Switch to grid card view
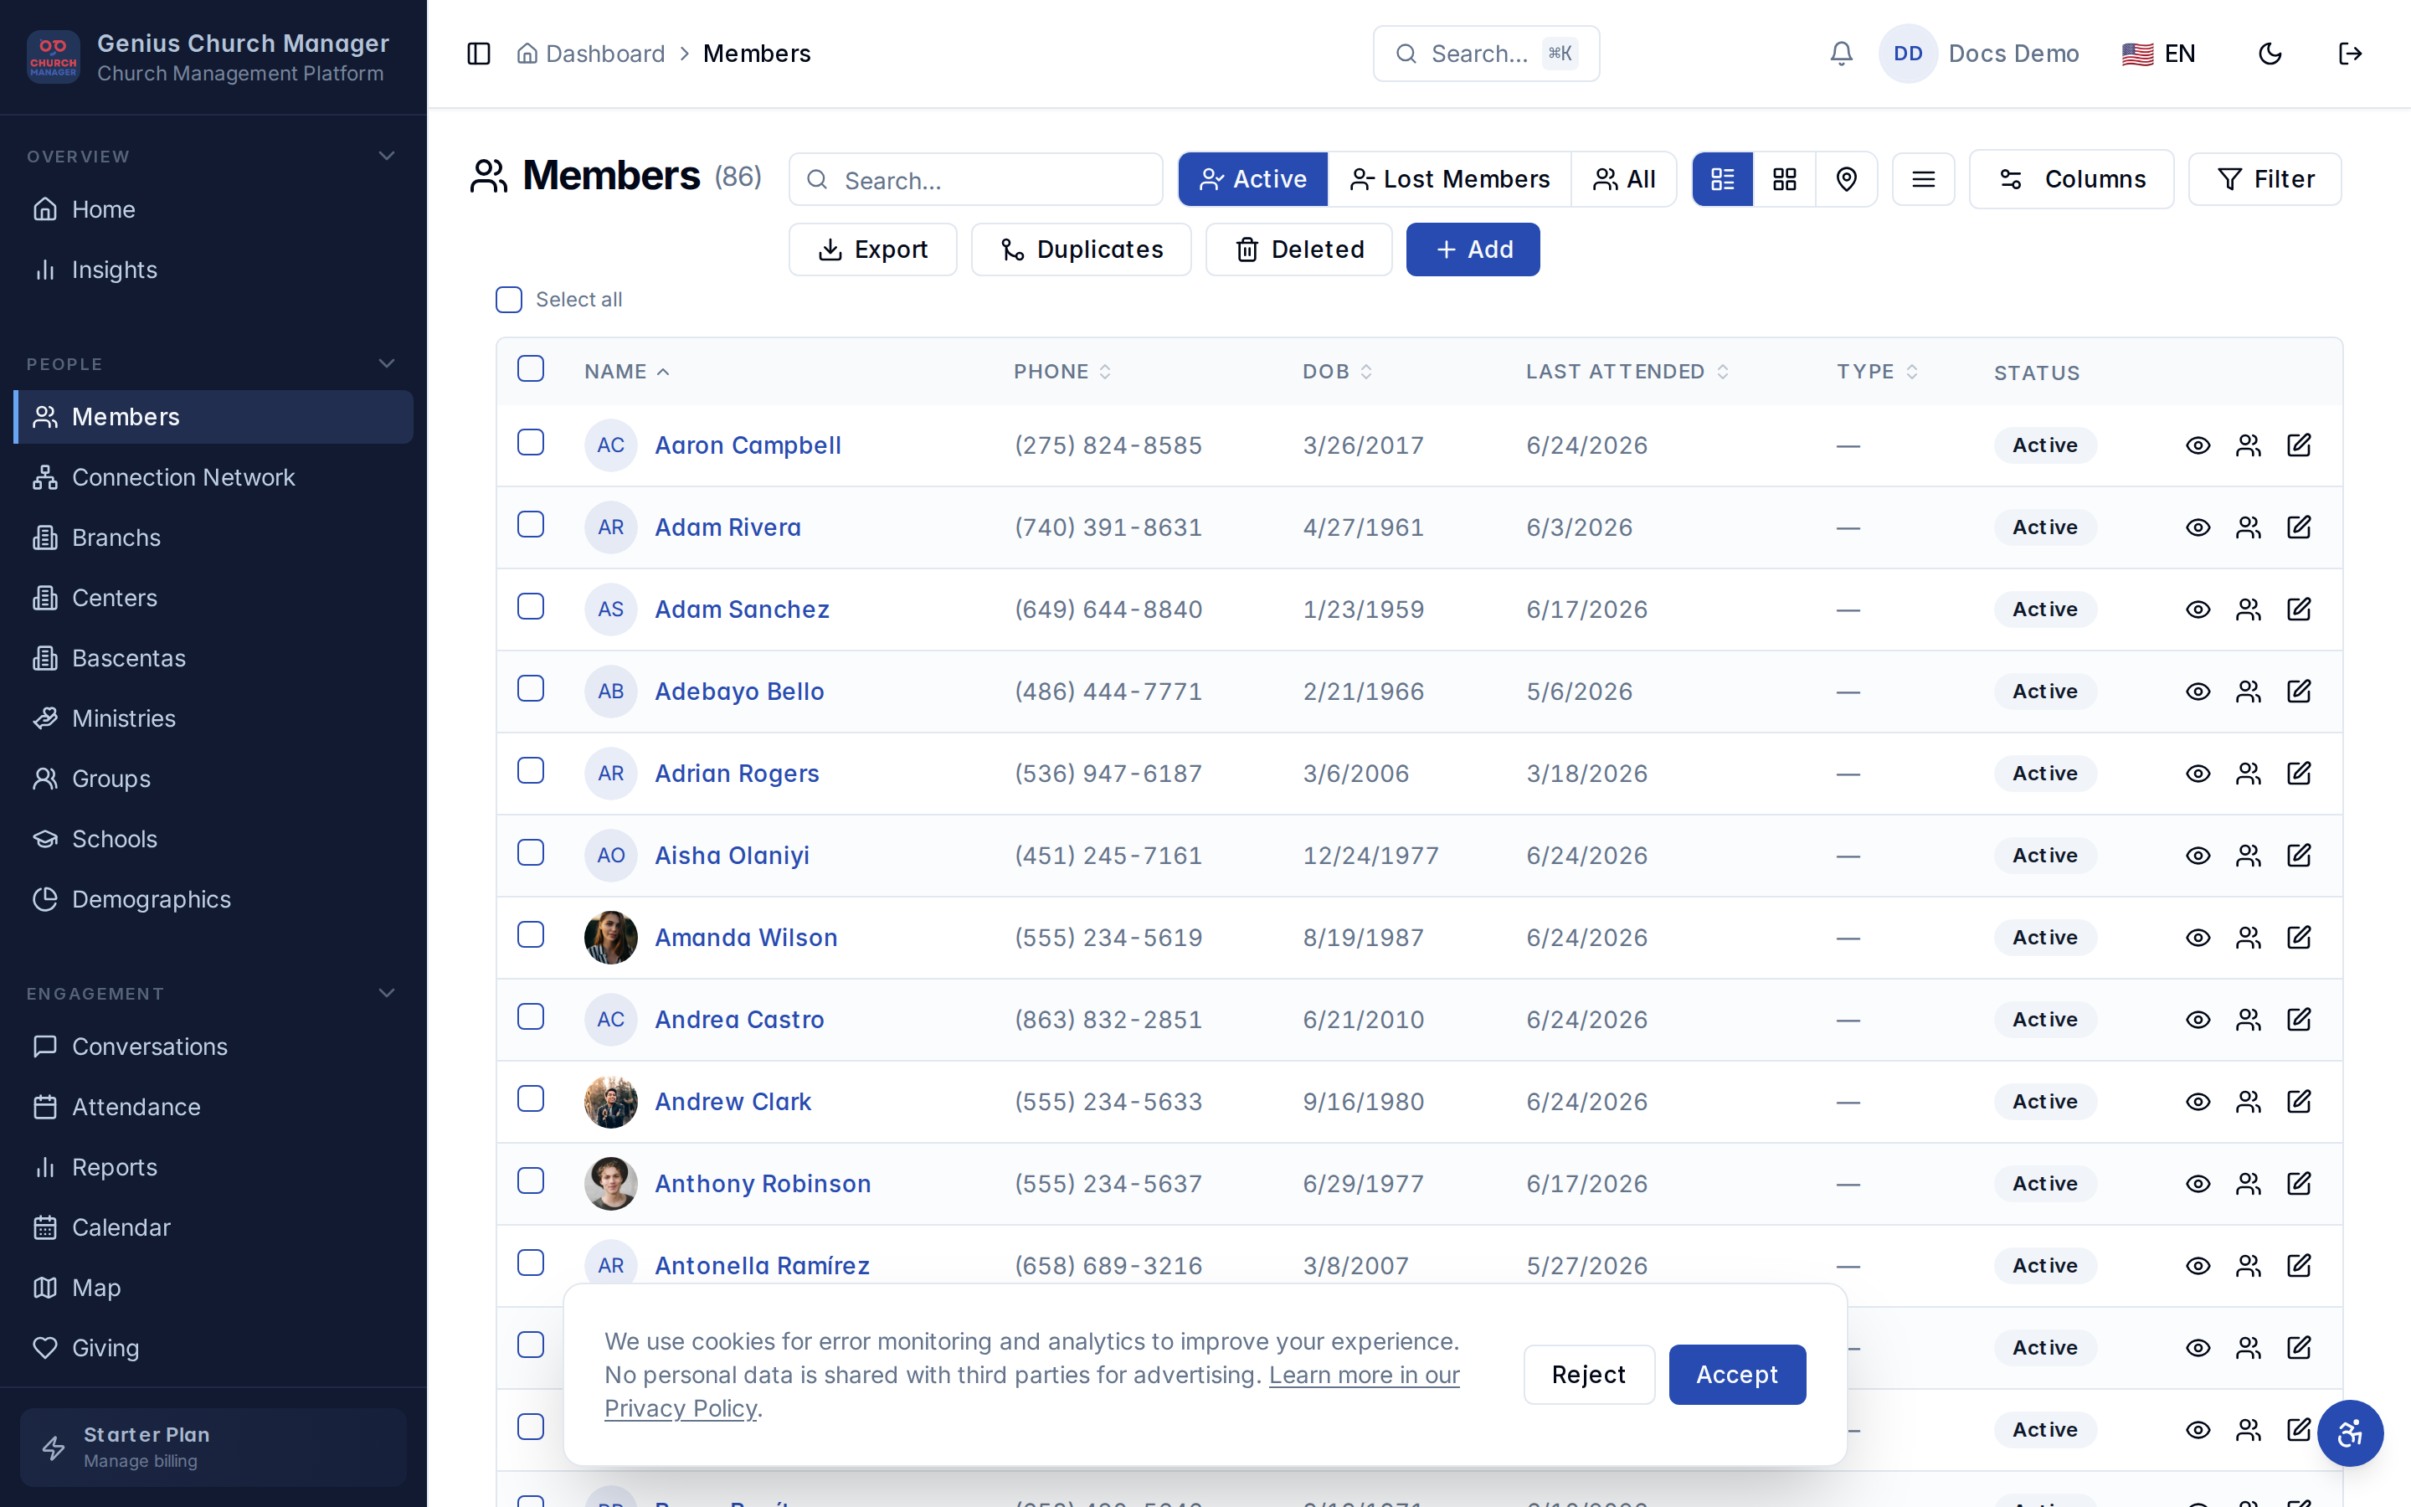The image size is (2411, 1507). click(x=1784, y=179)
